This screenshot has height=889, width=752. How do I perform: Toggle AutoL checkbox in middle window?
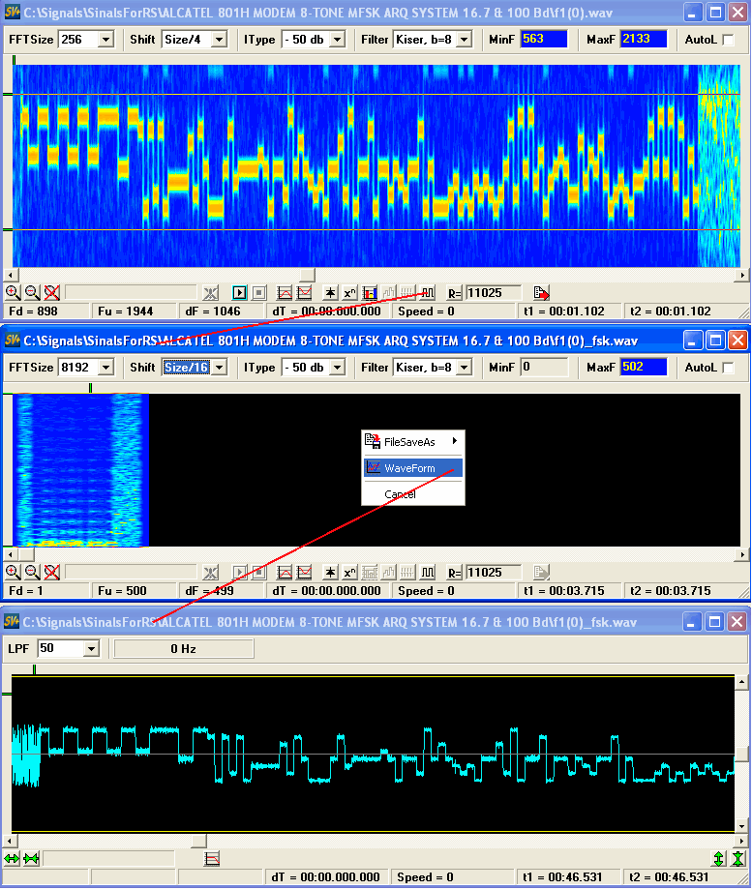click(728, 368)
